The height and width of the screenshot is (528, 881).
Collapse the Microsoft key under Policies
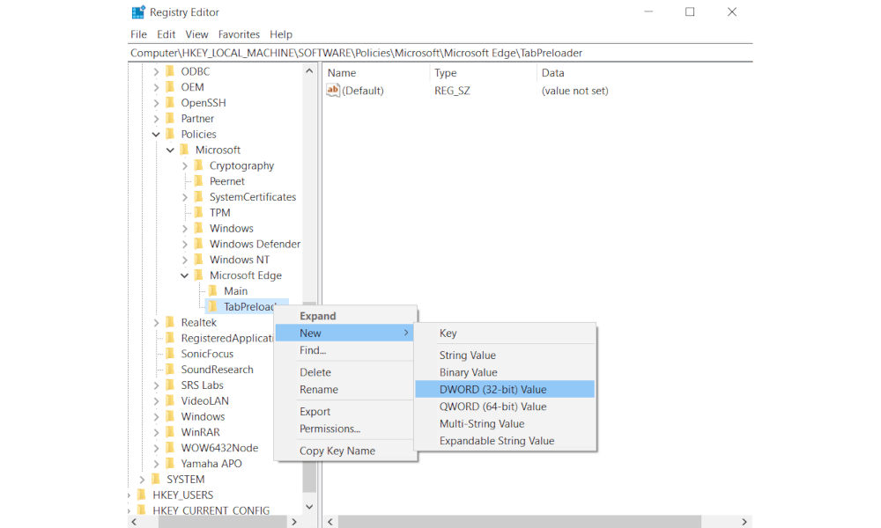[x=170, y=150]
